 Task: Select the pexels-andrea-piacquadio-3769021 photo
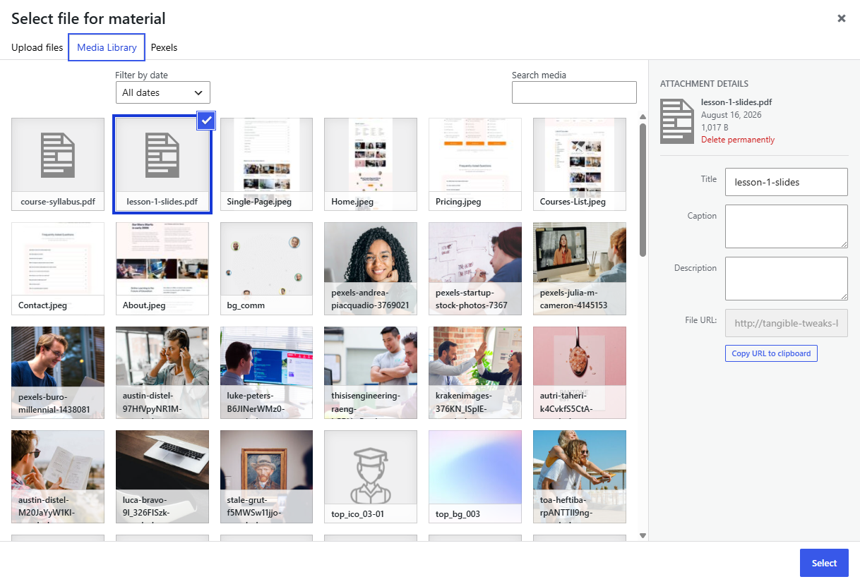[x=371, y=269]
